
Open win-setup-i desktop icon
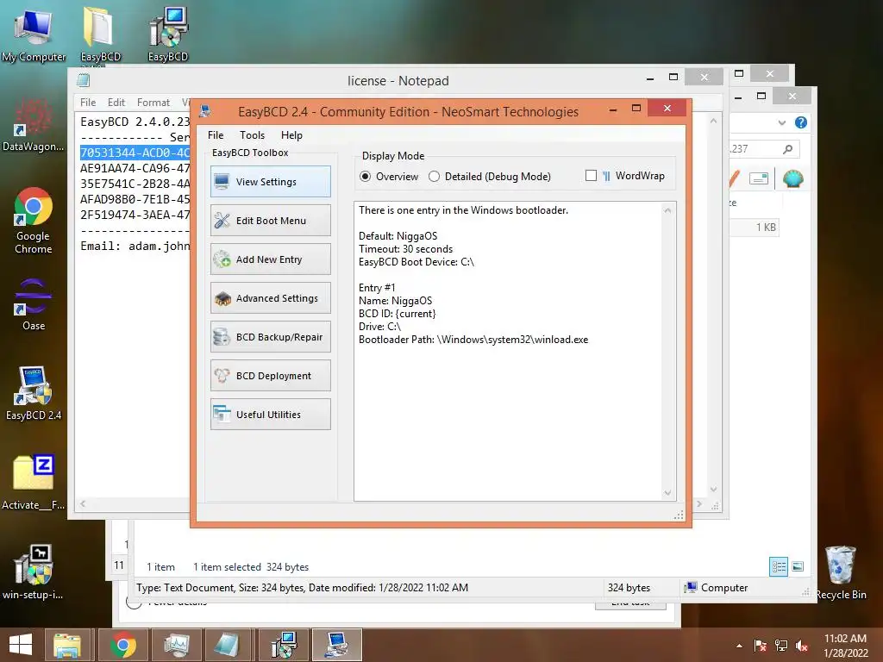tap(34, 572)
